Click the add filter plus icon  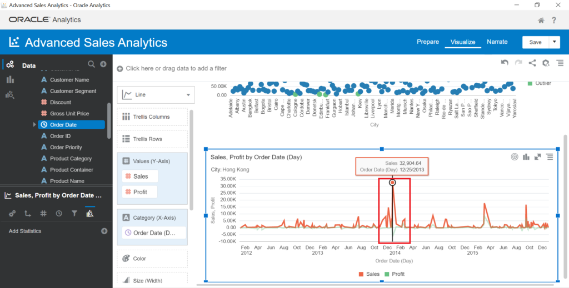(120, 68)
